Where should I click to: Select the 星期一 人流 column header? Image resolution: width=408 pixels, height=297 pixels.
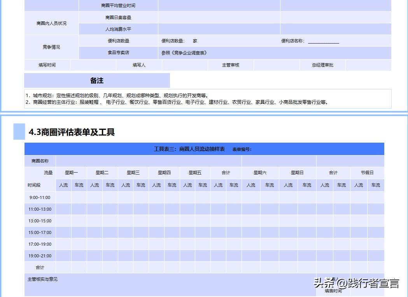pyautogui.click(x=63, y=185)
